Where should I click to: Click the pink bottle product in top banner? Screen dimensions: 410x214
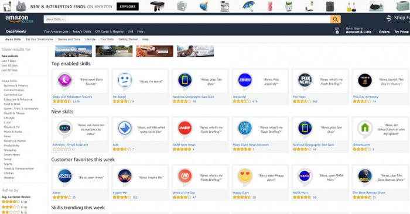pyautogui.click(x=270, y=6)
